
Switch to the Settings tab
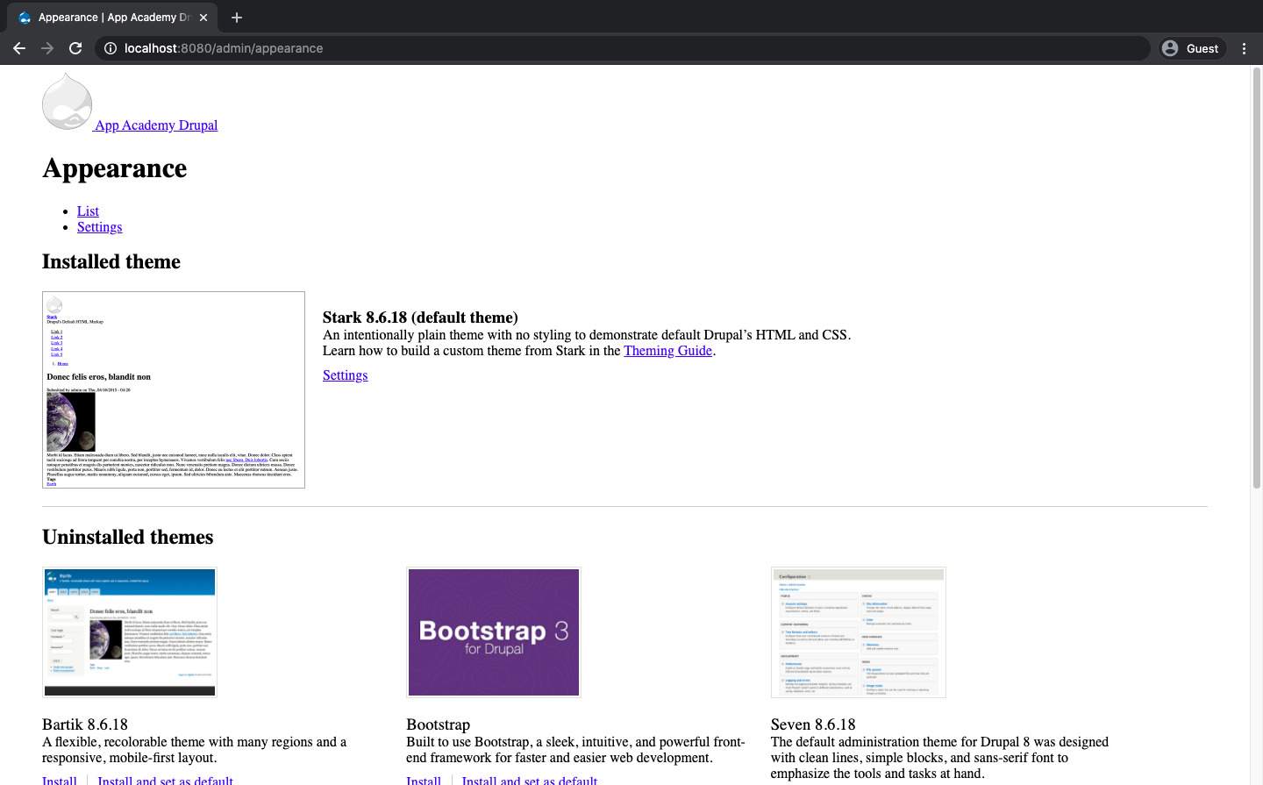[x=99, y=227]
